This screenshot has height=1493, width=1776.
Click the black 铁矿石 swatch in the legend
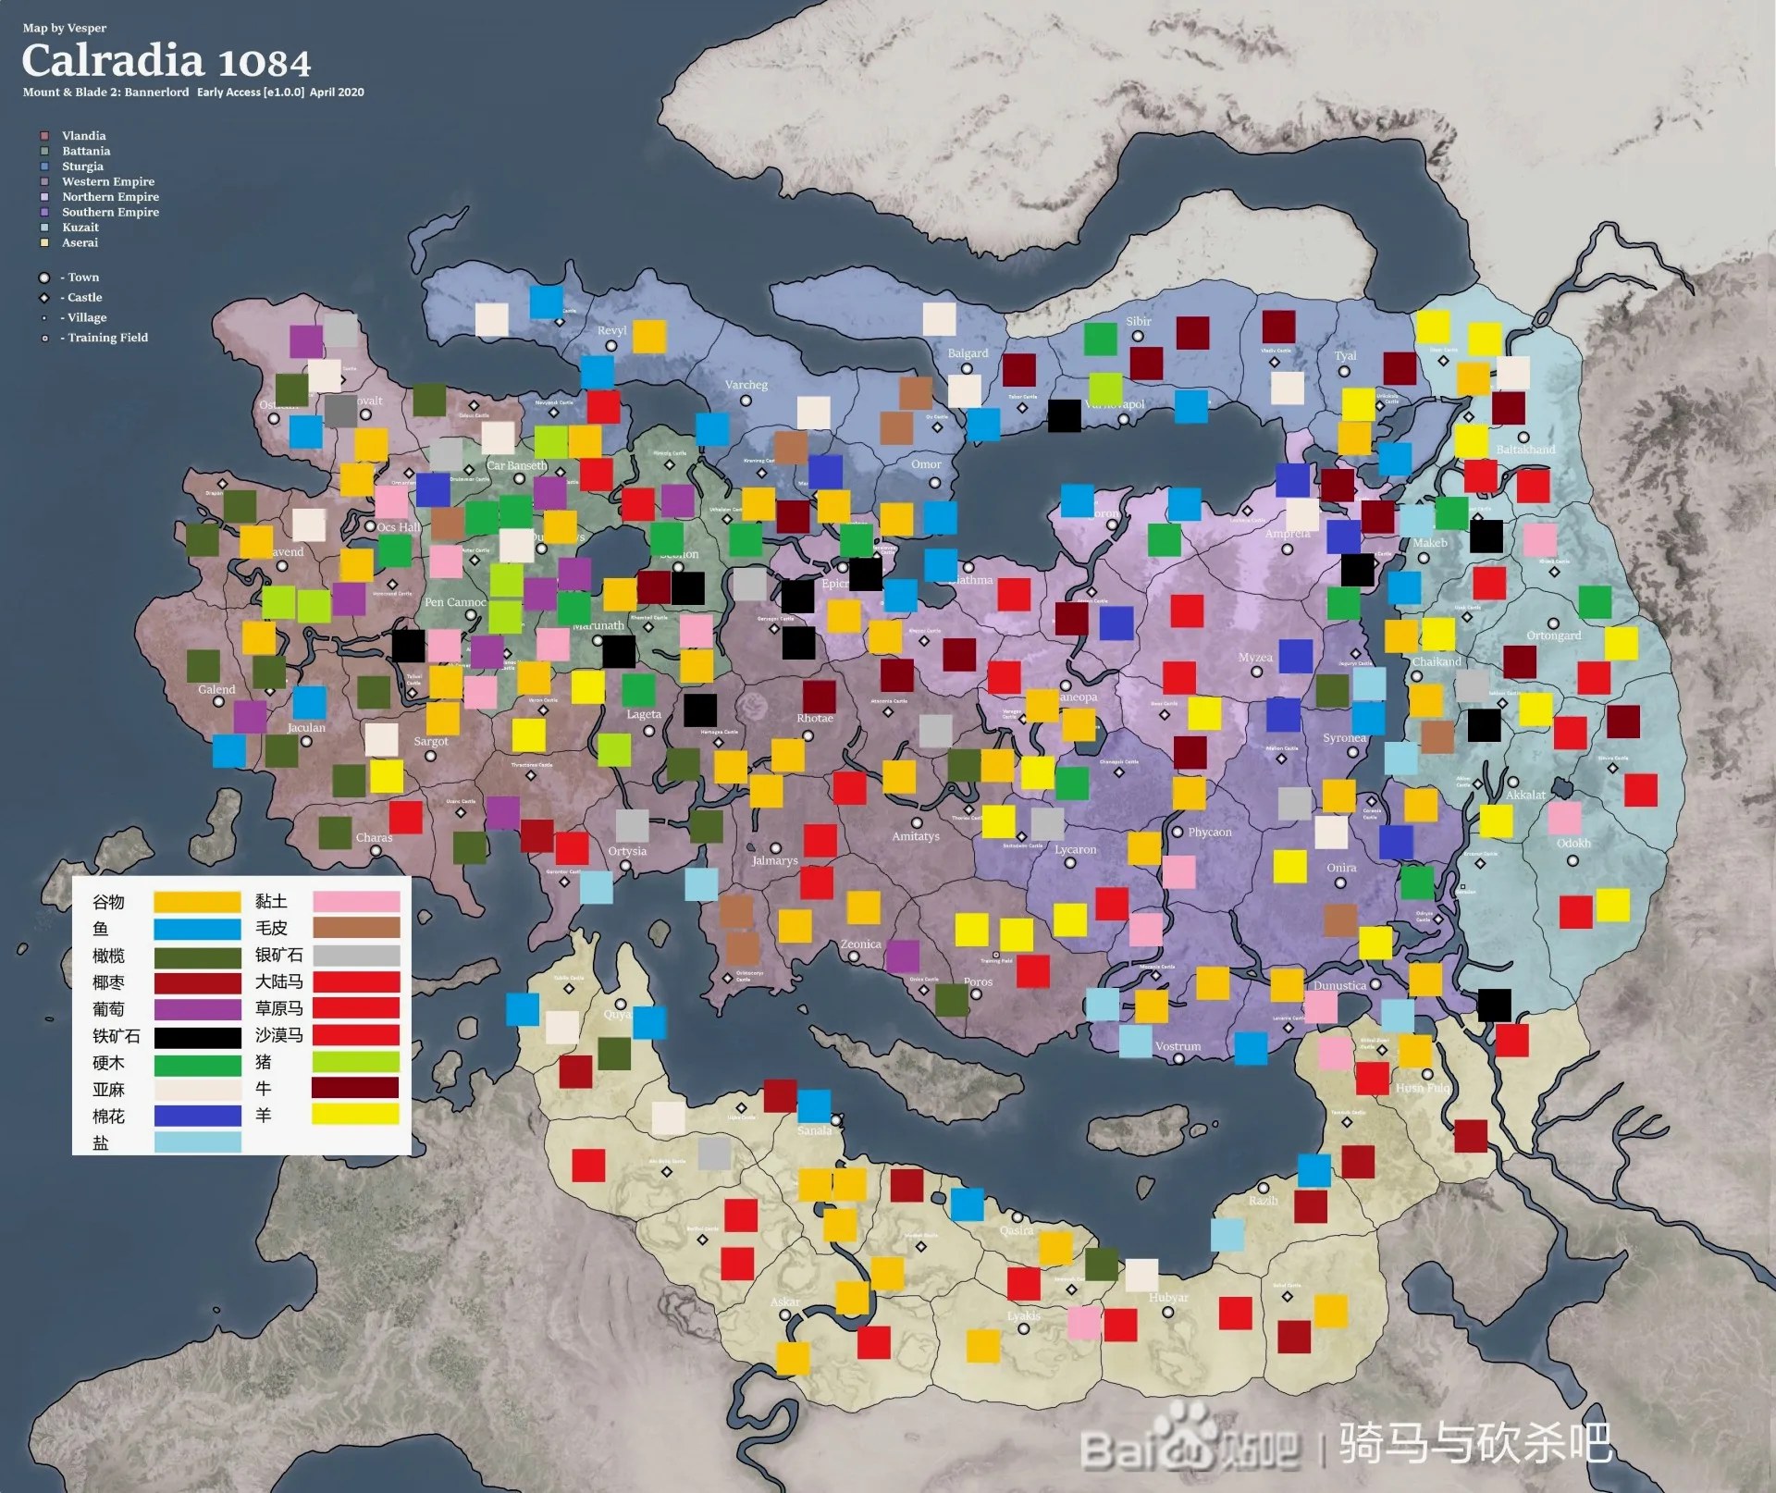(197, 1037)
